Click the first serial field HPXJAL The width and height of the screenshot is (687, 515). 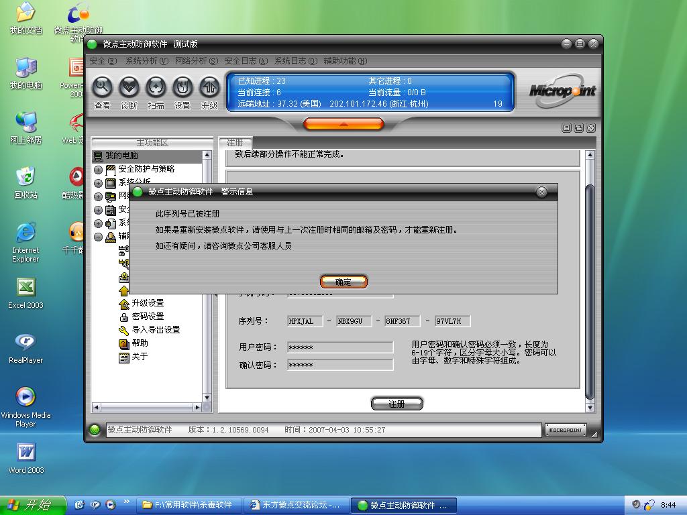(x=305, y=321)
